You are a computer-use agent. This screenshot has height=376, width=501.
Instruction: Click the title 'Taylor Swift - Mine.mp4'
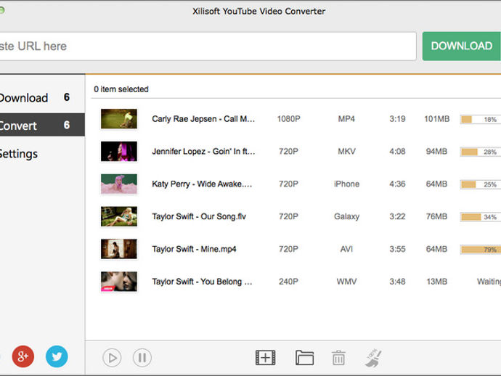[194, 249]
